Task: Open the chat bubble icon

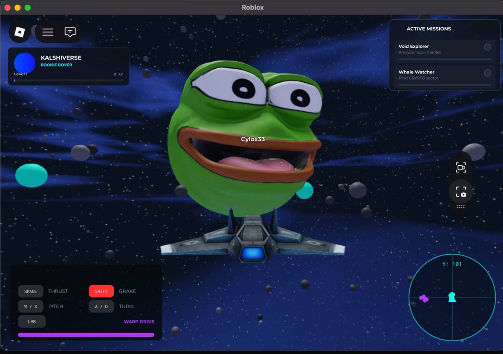Action: [x=70, y=32]
